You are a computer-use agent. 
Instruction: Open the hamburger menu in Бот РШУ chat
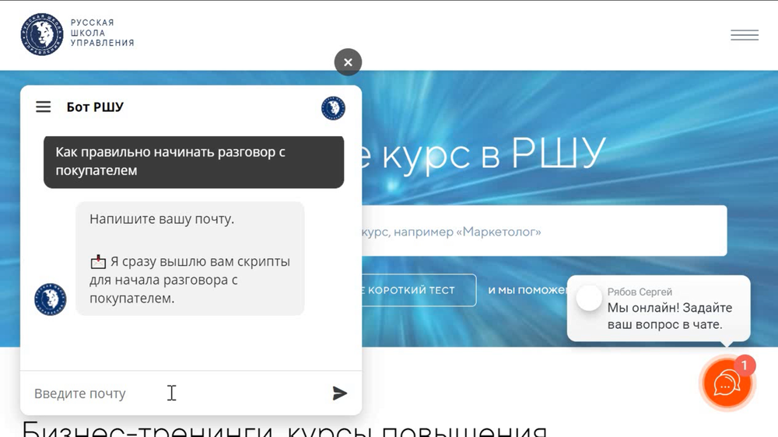pyautogui.click(x=43, y=107)
